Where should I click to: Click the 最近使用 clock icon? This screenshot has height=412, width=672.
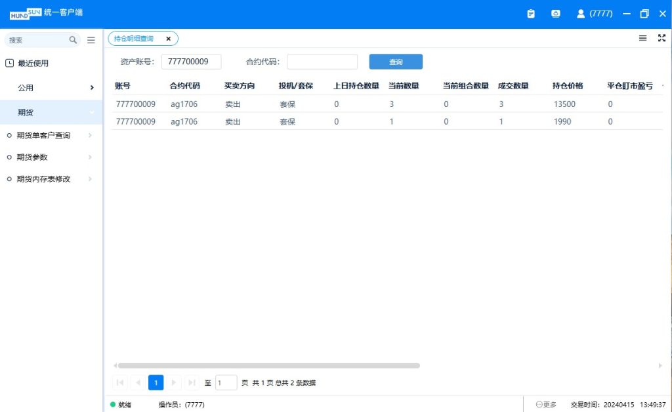click(x=9, y=64)
